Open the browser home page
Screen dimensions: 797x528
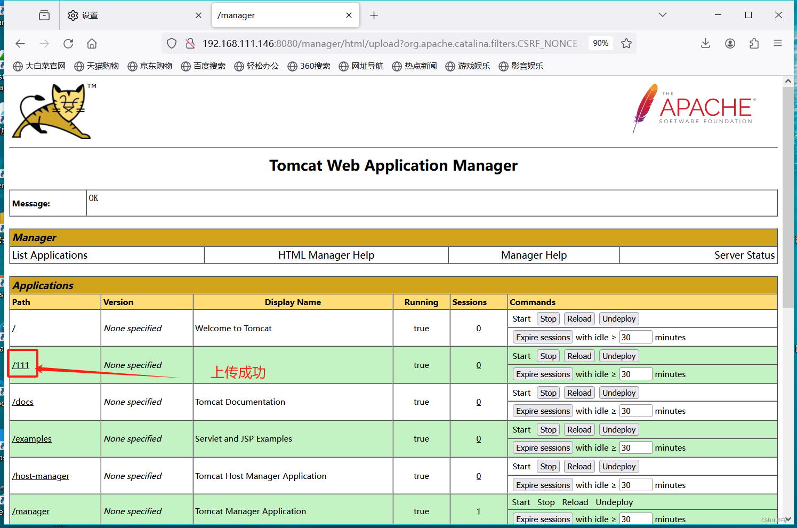92,44
